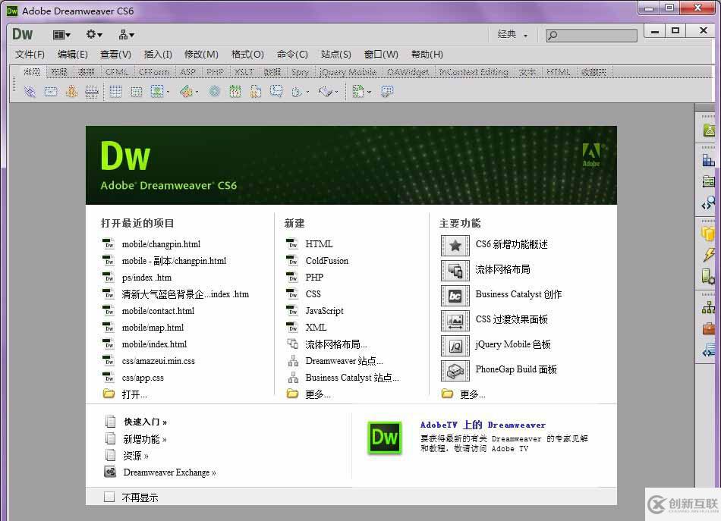Open the 资源 link
Screen dimensions: 721x521
136,456
